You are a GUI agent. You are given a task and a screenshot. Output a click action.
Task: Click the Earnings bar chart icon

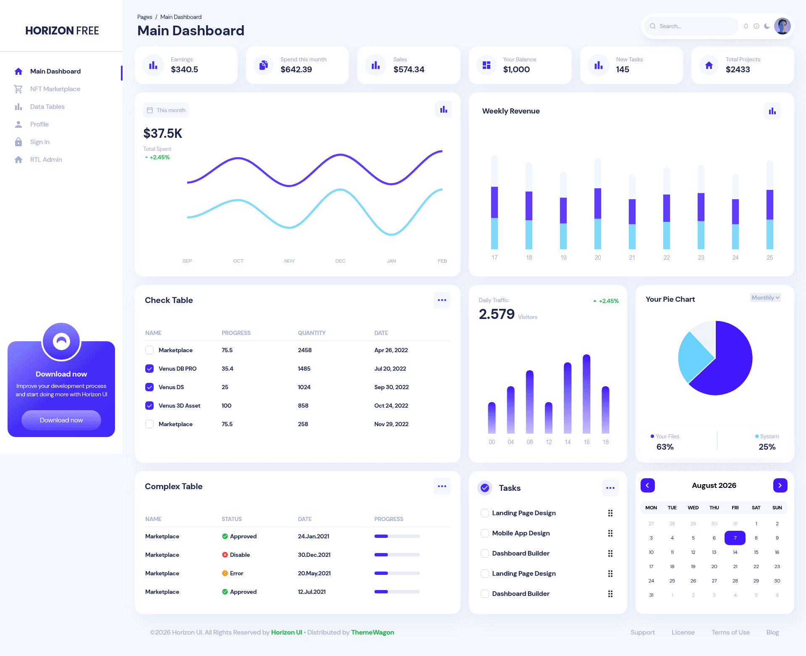tap(153, 65)
